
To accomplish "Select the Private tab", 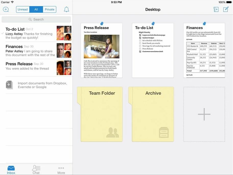I will (x=50, y=9).
